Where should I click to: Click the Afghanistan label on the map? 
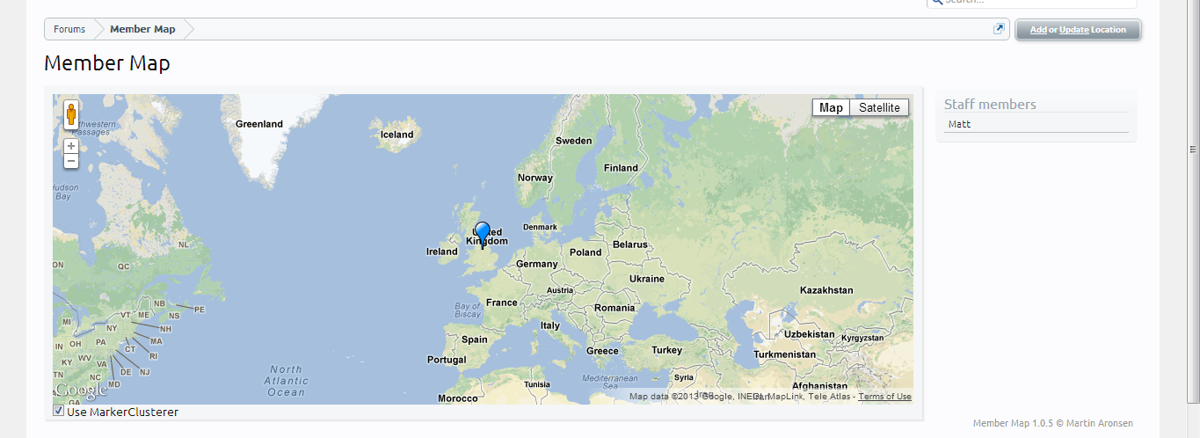tap(819, 386)
